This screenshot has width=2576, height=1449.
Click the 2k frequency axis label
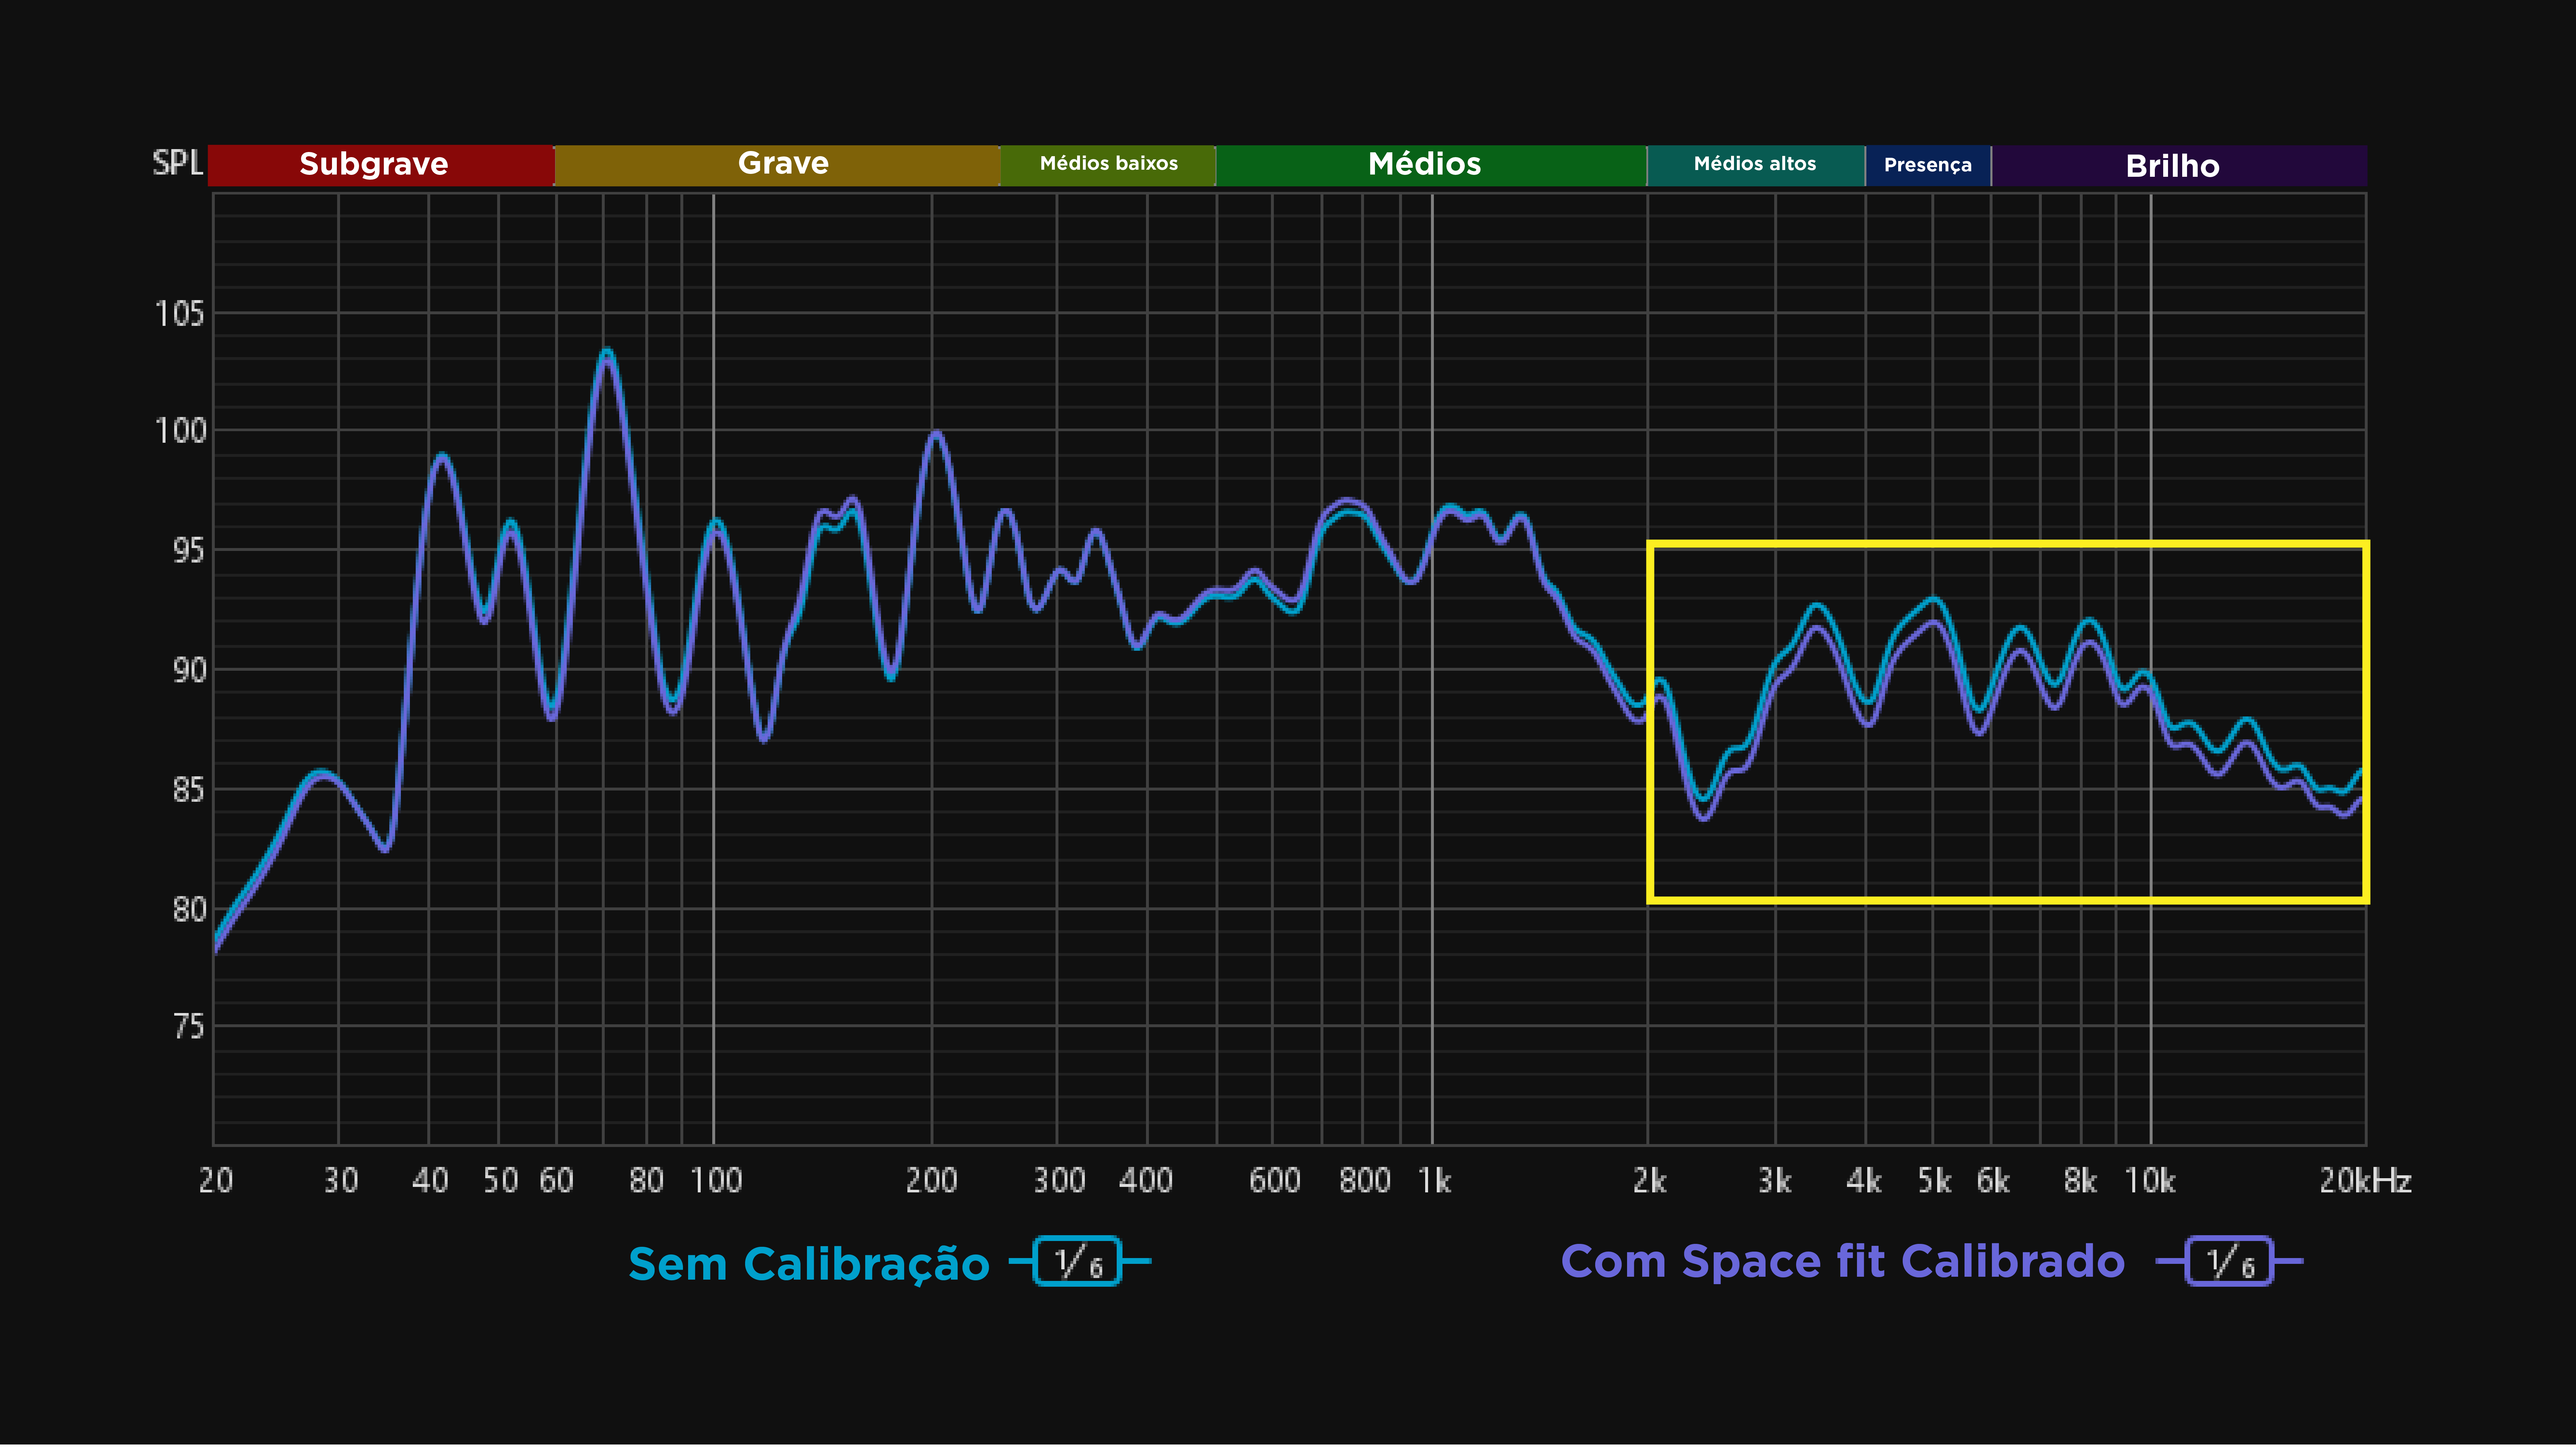1650,1181
